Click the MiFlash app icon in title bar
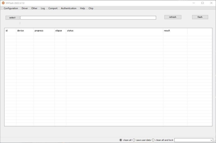Screen dimensions: 216x143 (x=3, y=3)
